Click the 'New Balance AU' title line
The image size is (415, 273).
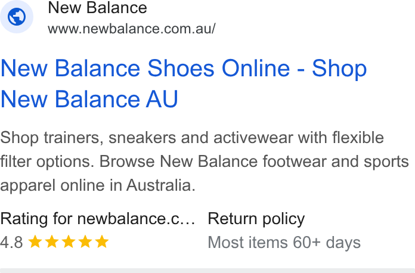point(89,99)
